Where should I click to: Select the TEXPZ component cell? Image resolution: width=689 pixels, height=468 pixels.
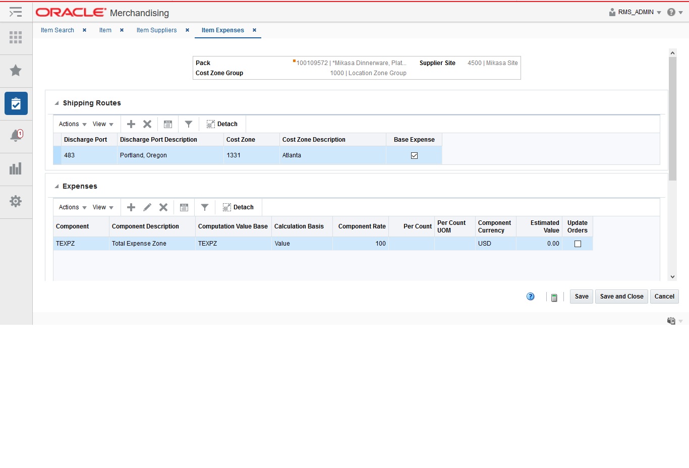click(81, 244)
